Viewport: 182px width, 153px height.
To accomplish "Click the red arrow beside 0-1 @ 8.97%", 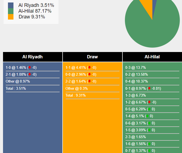I will (x=149, y=88).
